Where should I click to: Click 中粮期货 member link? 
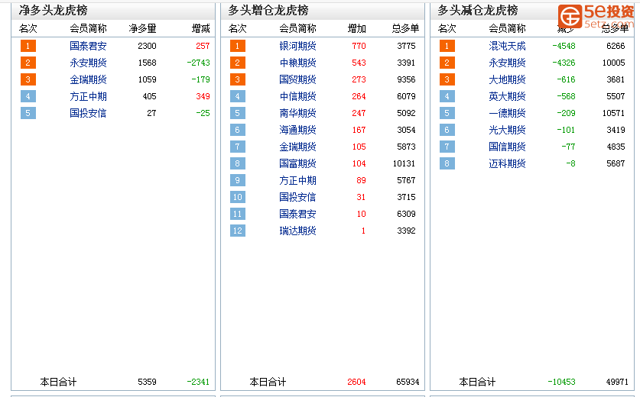(297, 63)
